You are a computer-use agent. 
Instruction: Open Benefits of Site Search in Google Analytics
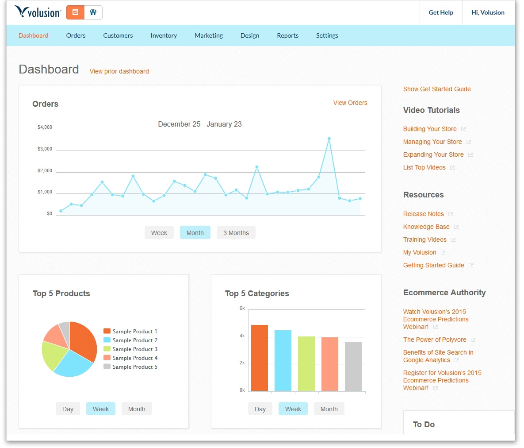coord(438,356)
